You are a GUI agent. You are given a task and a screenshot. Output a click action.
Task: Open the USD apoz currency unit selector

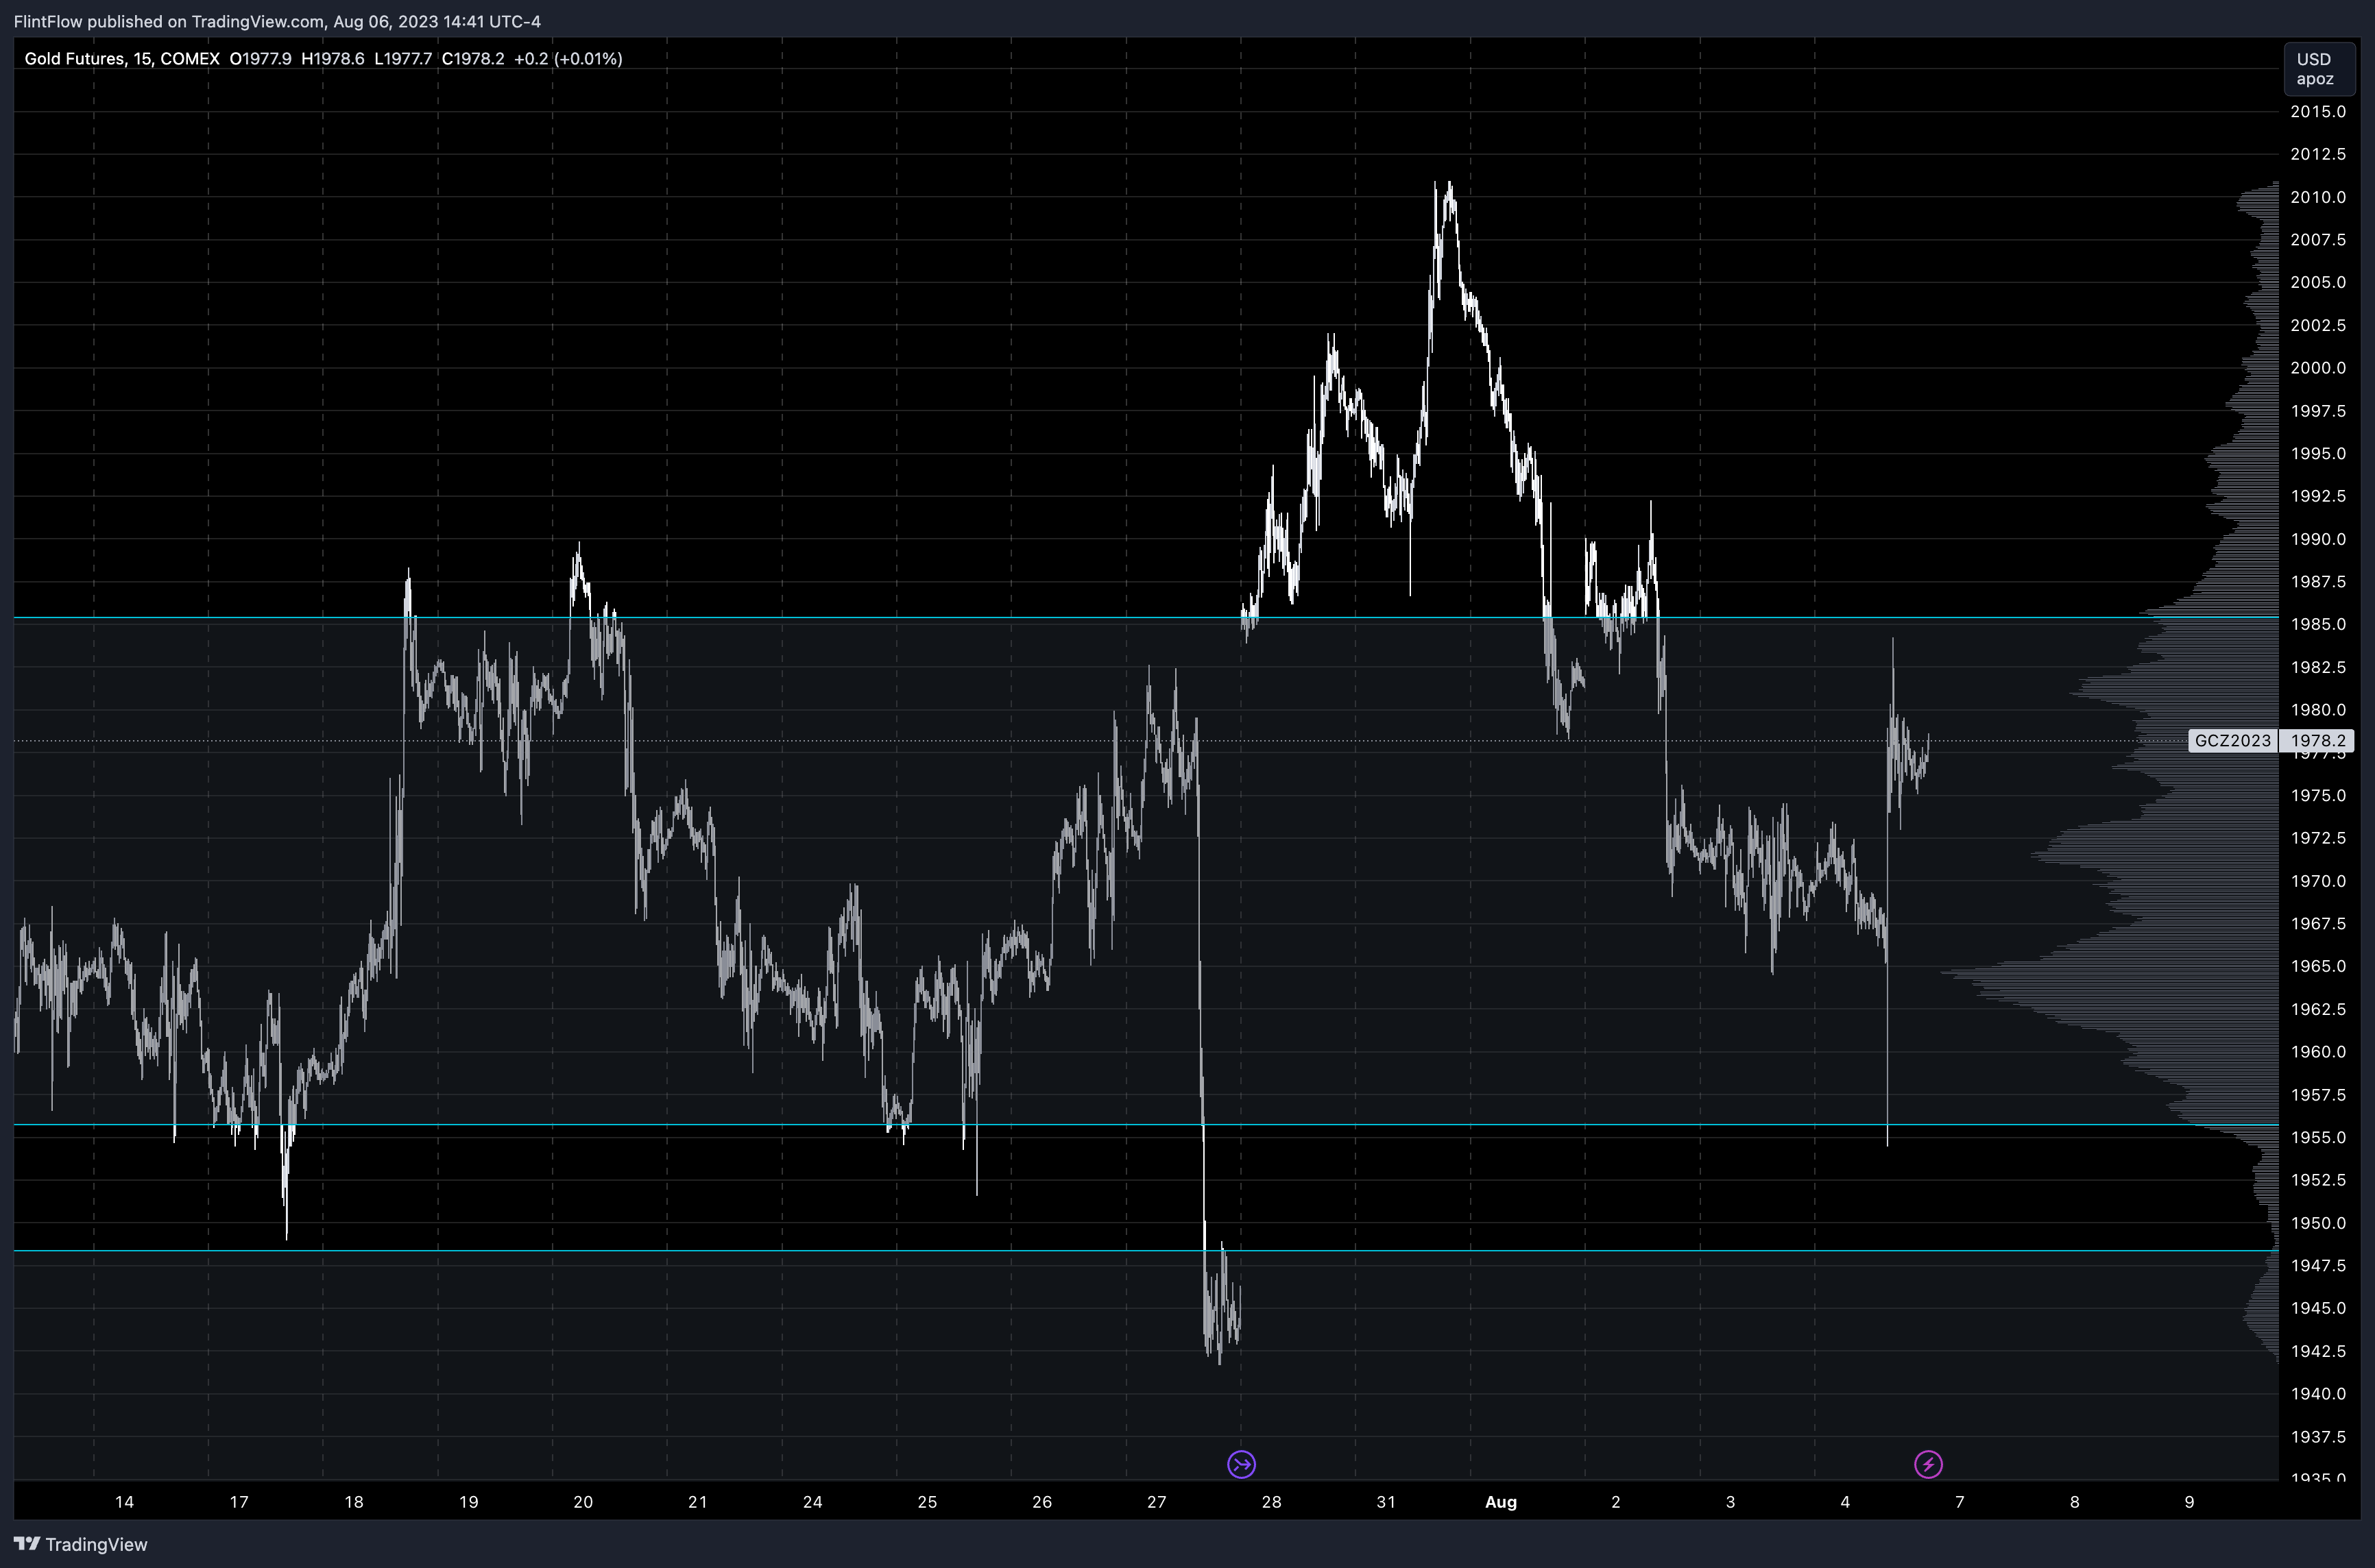pos(2314,69)
